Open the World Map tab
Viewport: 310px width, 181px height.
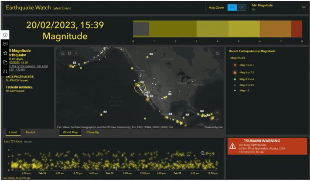coord(70,132)
